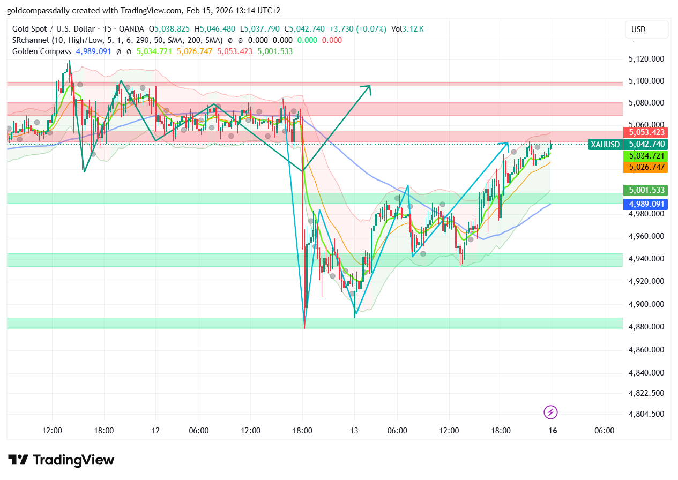Open the OANDA exchange selector in the legend
The image size is (678, 480).
133,29
